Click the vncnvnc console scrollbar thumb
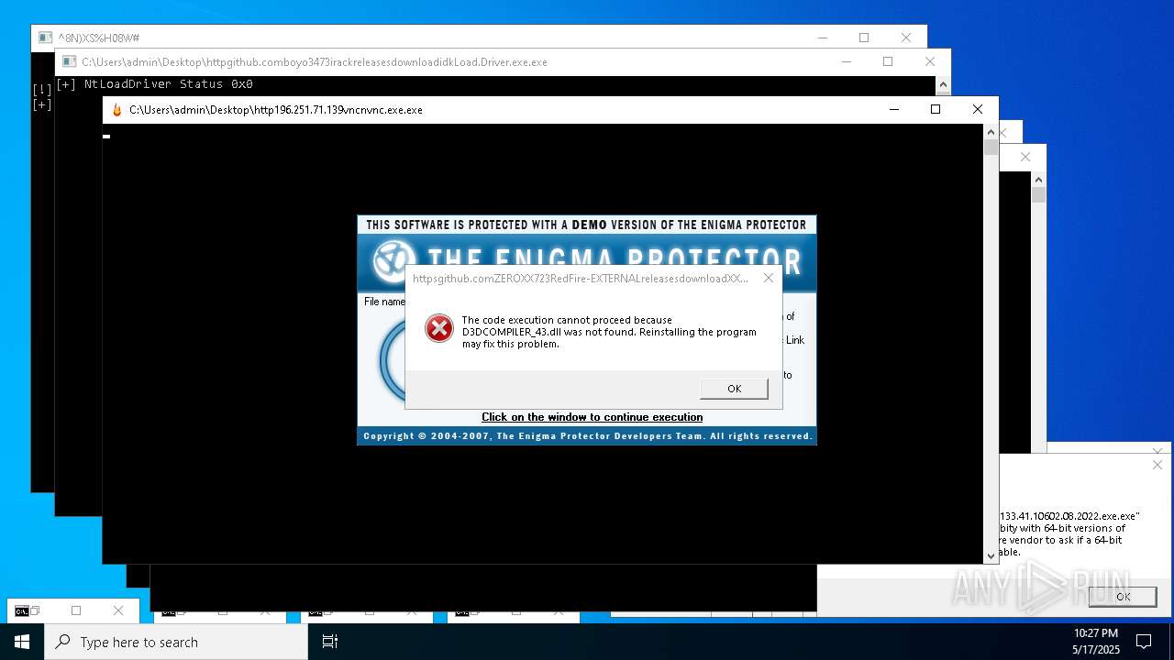1174x660 pixels. tap(991, 148)
